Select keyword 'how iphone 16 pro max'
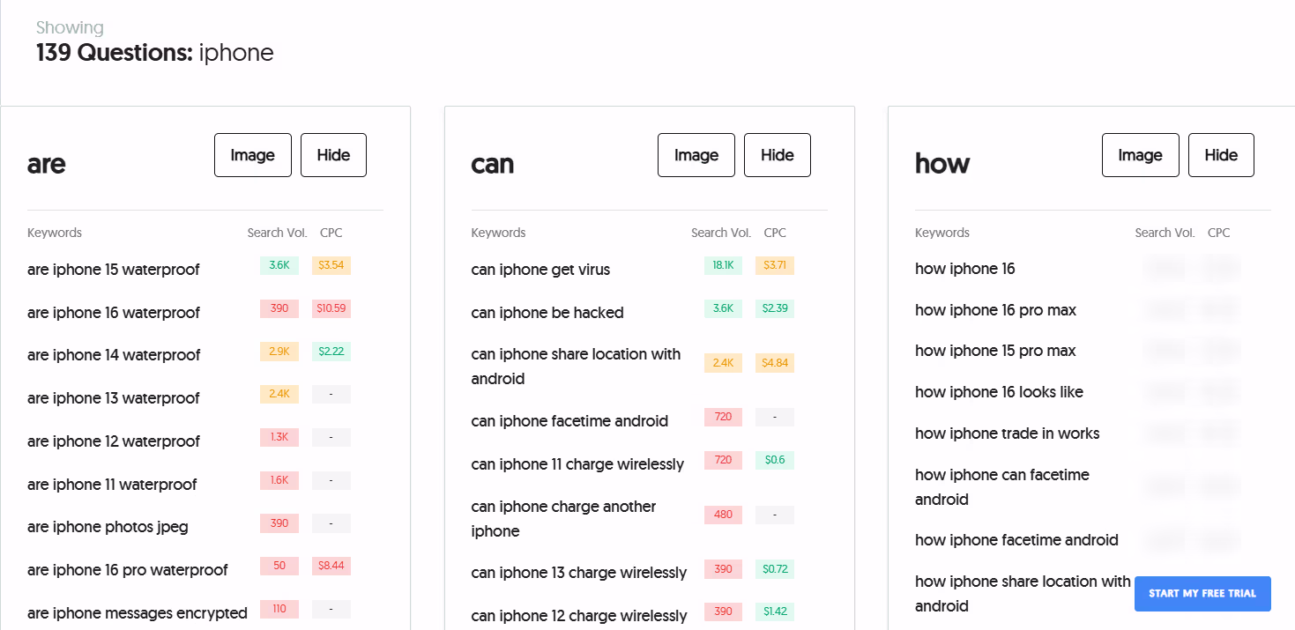The width and height of the screenshot is (1295, 630). 995,310
